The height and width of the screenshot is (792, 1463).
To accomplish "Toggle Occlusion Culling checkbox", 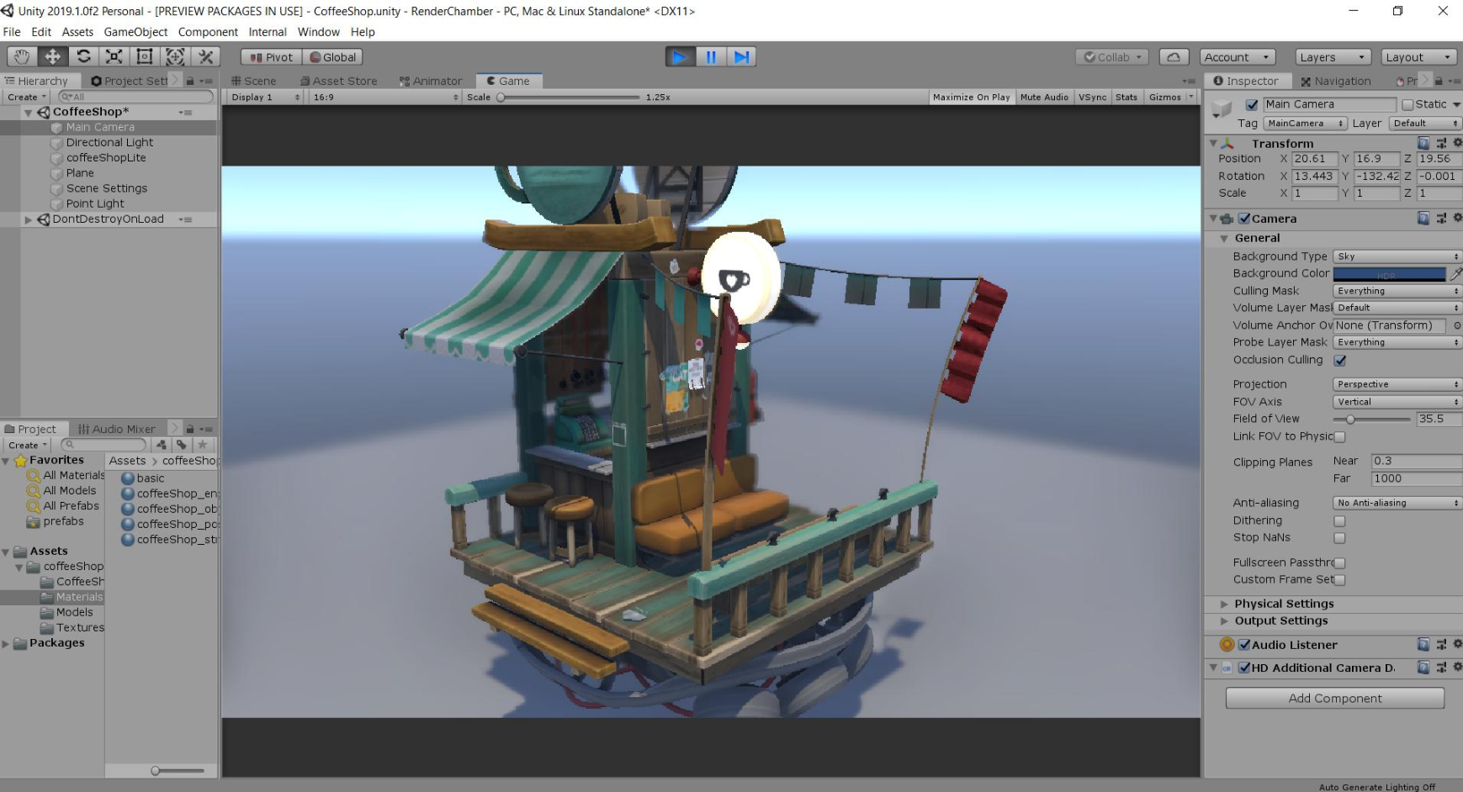I will (x=1340, y=361).
